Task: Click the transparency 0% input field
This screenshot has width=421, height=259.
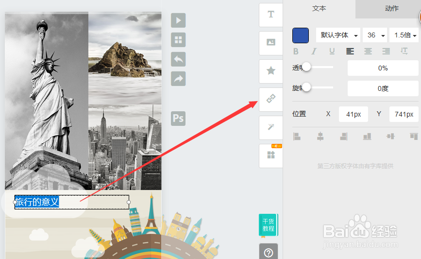Action: [383, 68]
